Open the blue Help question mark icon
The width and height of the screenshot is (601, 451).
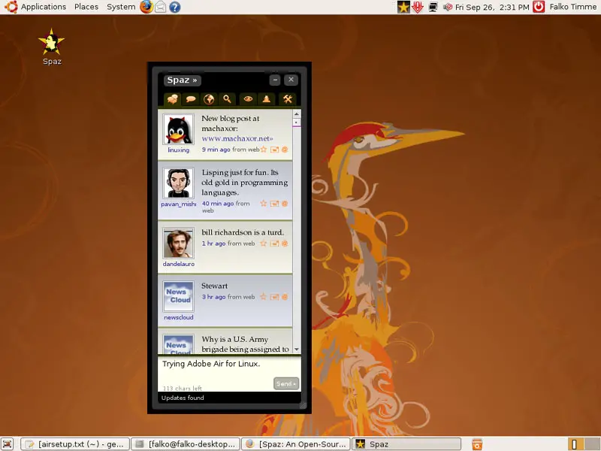click(175, 7)
